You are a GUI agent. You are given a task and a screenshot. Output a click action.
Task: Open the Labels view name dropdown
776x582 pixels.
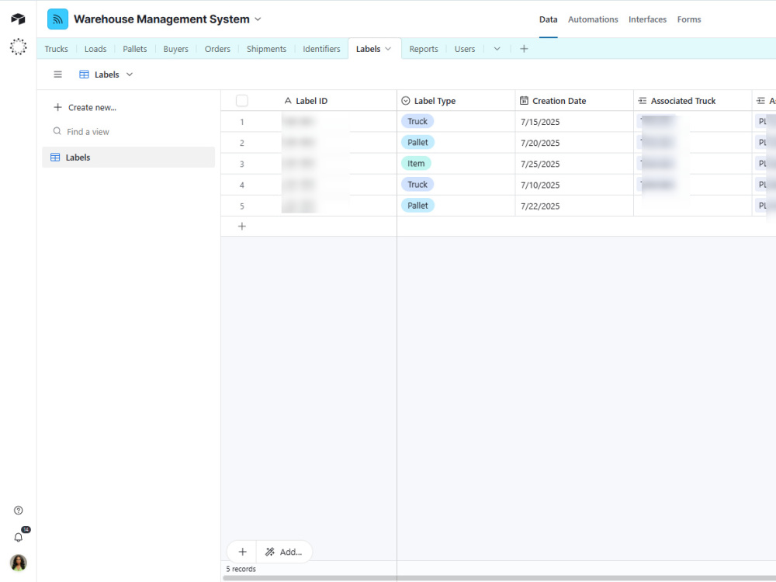(x=130, y=74)
